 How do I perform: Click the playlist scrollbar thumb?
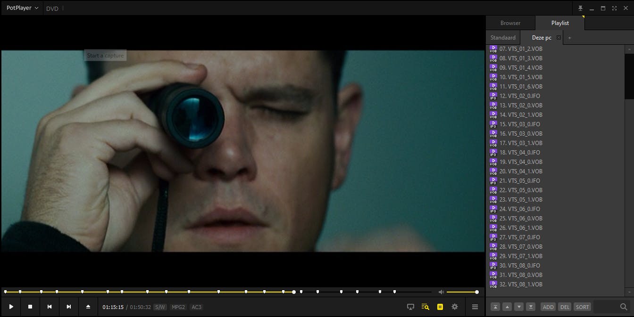pos(629,76)
